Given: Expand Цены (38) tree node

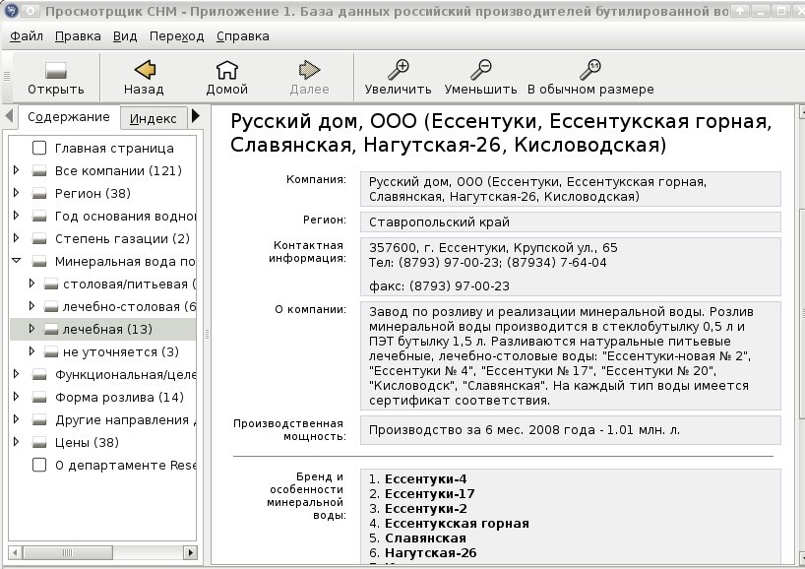Looking at the screenshot, I should 16,441.
